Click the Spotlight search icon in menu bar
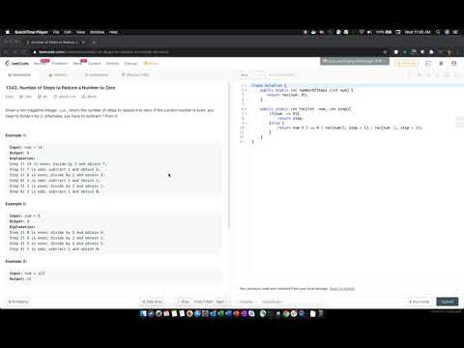Screen dimensions: 464x348 coord(438,32)
